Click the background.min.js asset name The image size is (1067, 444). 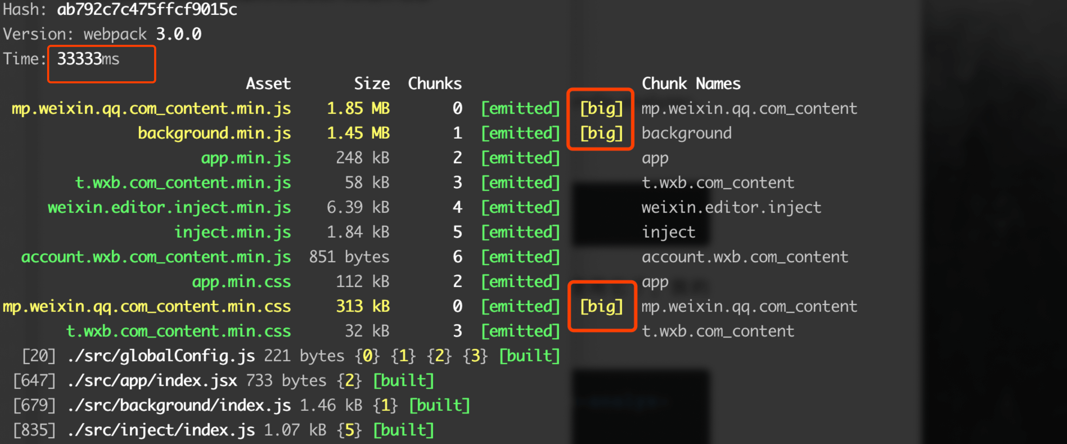point(214,133)
